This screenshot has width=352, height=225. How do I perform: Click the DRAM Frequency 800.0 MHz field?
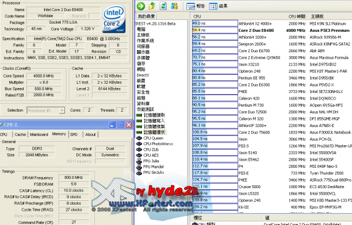[x=74, y=177]
